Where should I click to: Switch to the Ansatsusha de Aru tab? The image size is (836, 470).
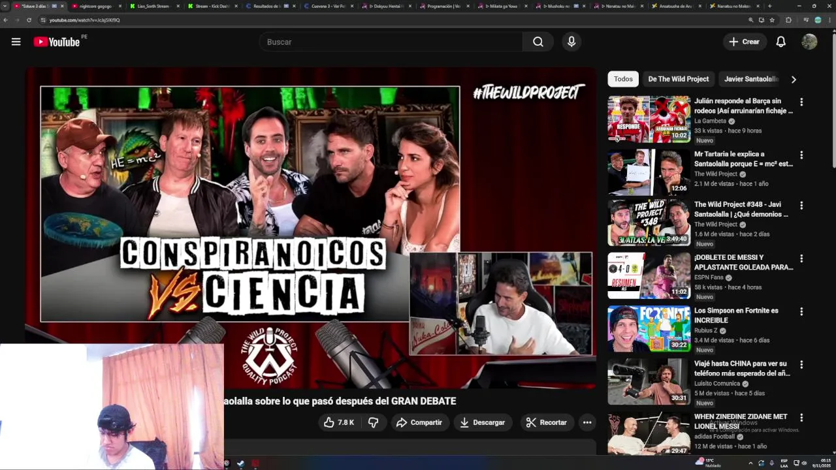pos(676,6)
